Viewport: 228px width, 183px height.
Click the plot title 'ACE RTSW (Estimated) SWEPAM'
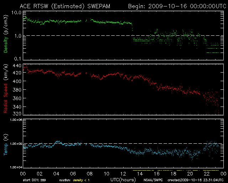(x=65, y=6)
